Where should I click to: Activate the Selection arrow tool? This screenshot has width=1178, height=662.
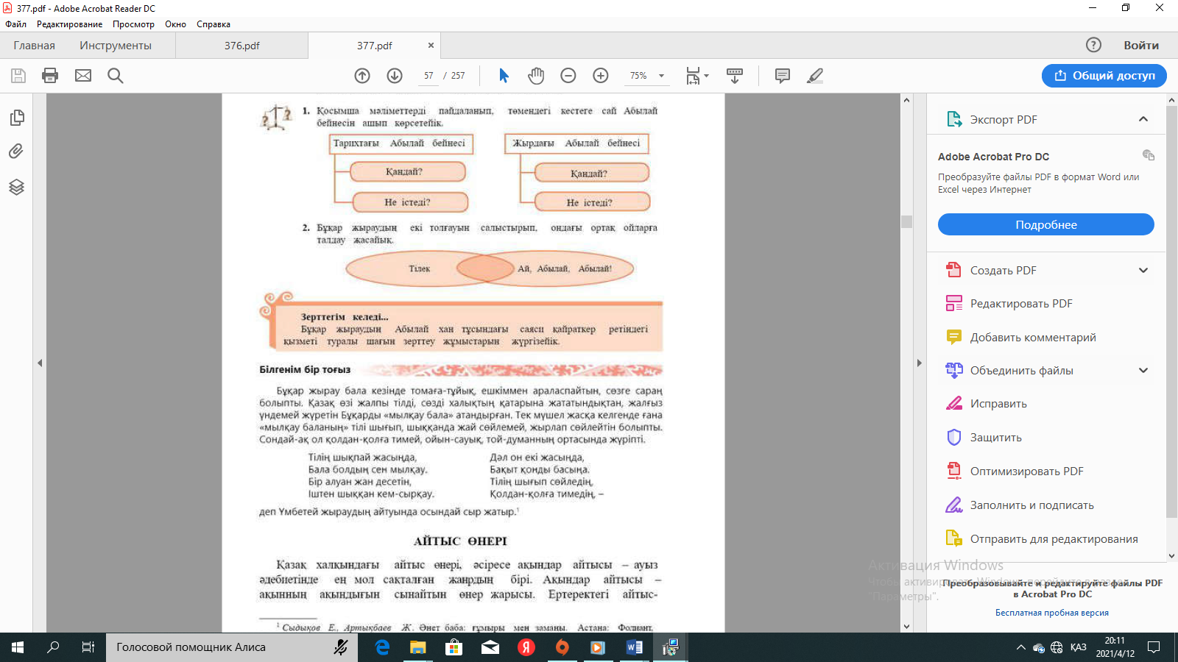coord(504,76)
